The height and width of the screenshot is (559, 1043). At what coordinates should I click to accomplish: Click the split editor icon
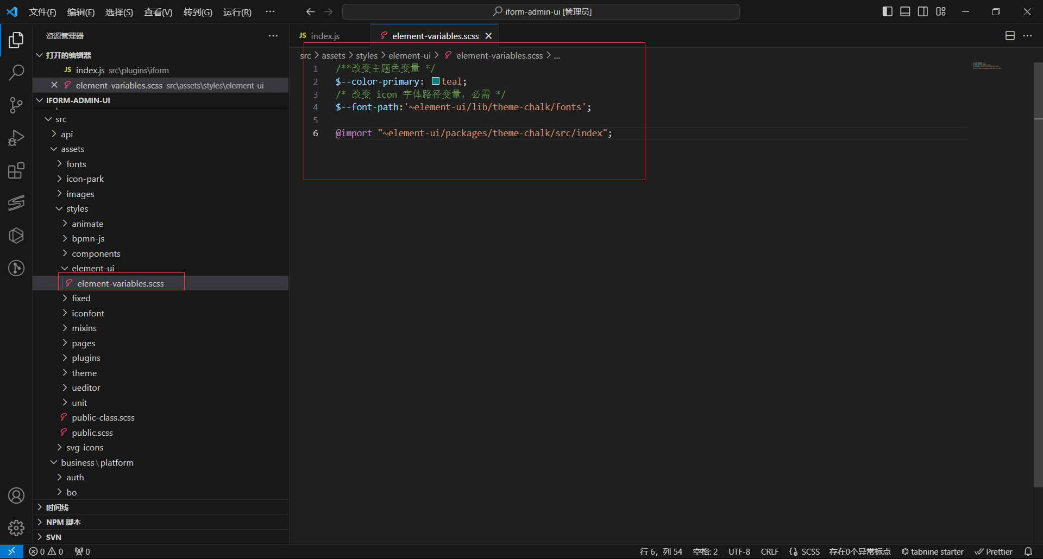pyautogui.click(x=1010, y=36)
